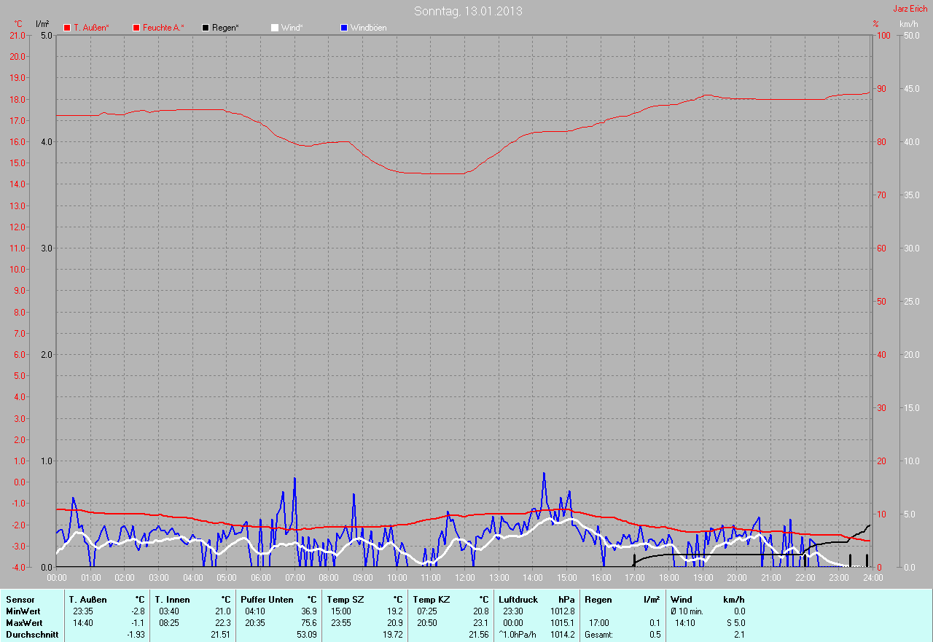Select the wind maximum "S 5.0"
The width and height of the screenshot is (933, 642).
(x=735, y=623)
